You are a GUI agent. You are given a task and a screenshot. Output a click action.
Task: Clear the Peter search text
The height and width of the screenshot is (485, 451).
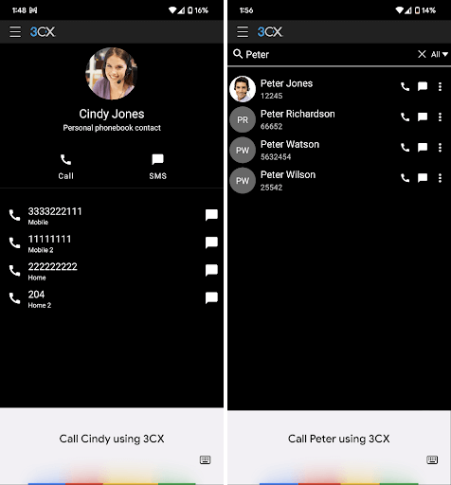click(x=422, y=54)
